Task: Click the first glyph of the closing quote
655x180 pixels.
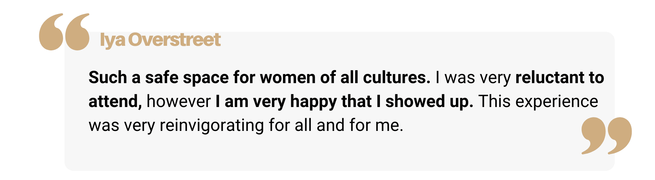Action: click(x=593, y=136)
